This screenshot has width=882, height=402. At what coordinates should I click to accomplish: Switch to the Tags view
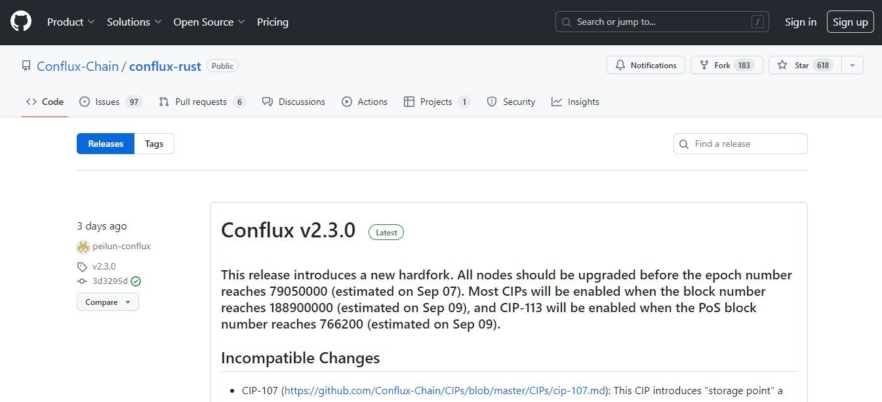(154, 144)
